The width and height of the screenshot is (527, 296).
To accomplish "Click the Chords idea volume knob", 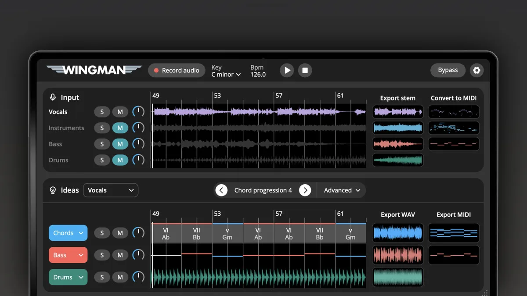I will (138, 233).
